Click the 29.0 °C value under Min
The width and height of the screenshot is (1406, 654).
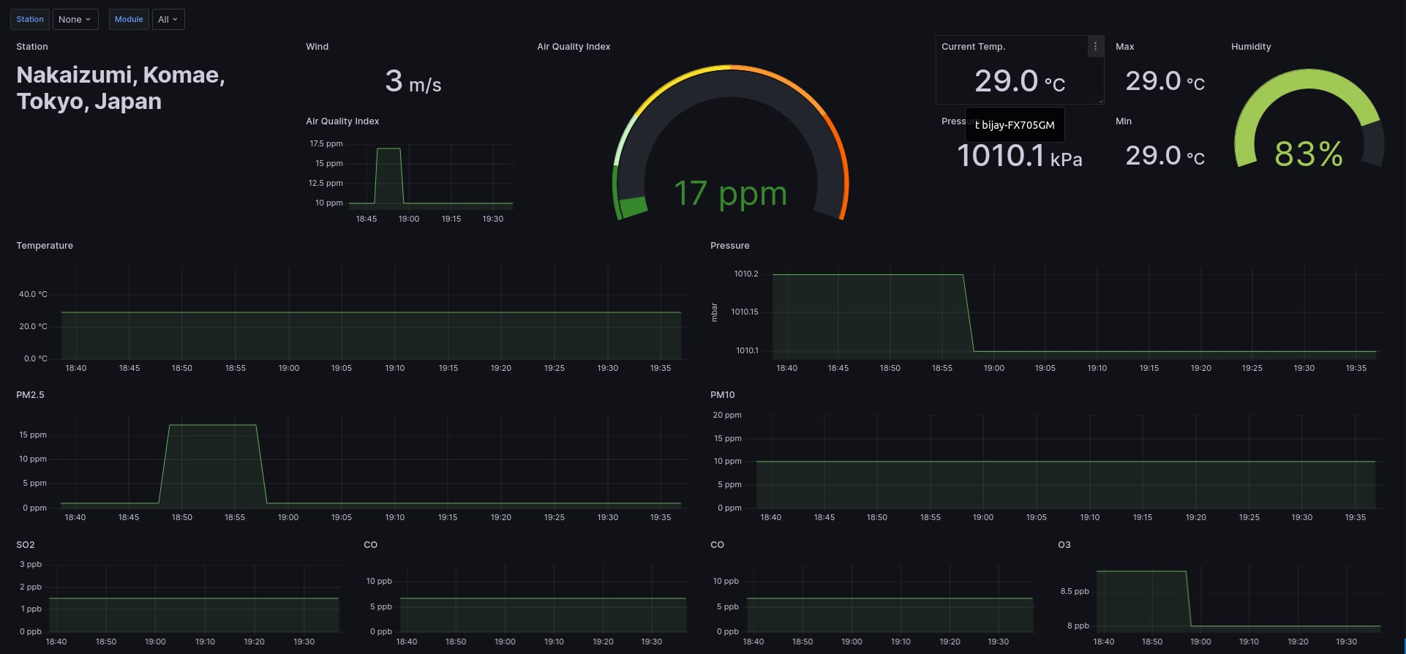click(x=1165, y=156)
